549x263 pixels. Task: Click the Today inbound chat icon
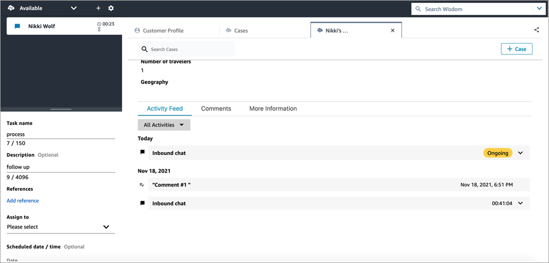(x=142, y=153)
